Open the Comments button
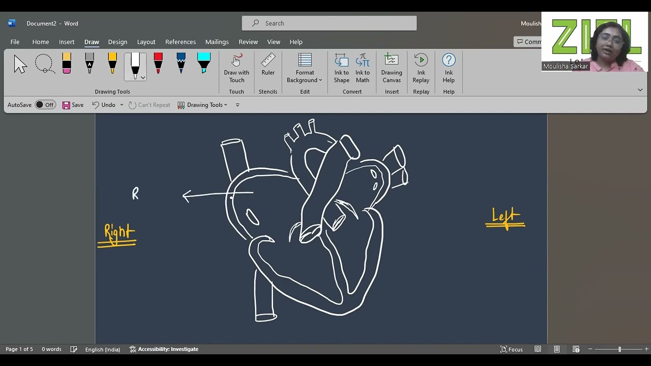 528,42
